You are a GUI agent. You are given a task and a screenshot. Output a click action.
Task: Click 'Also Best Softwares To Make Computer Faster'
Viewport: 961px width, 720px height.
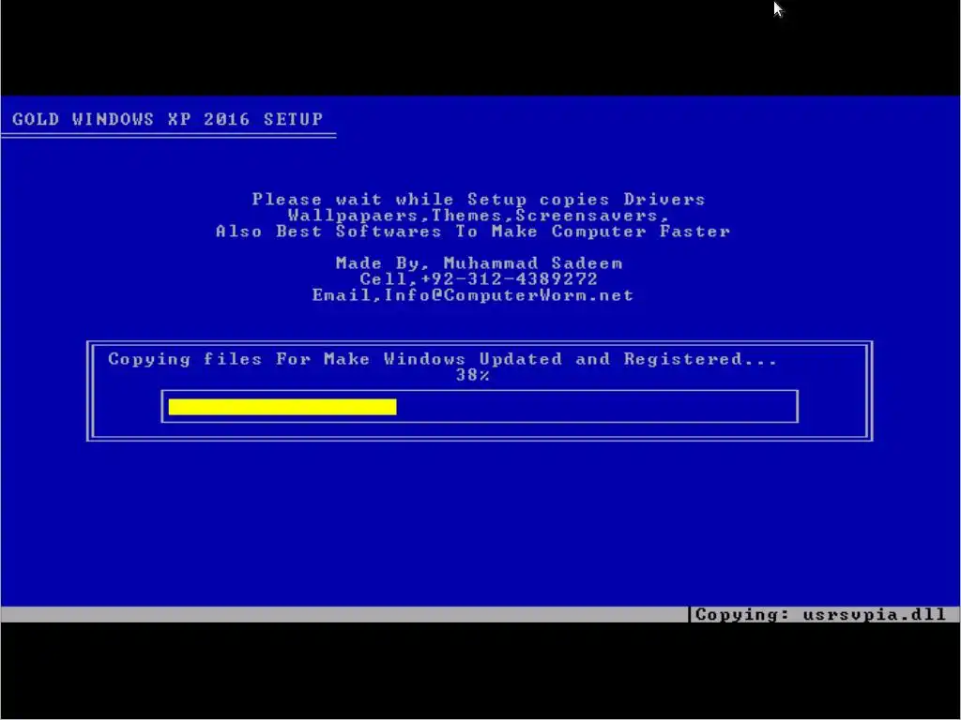[473, 232]
